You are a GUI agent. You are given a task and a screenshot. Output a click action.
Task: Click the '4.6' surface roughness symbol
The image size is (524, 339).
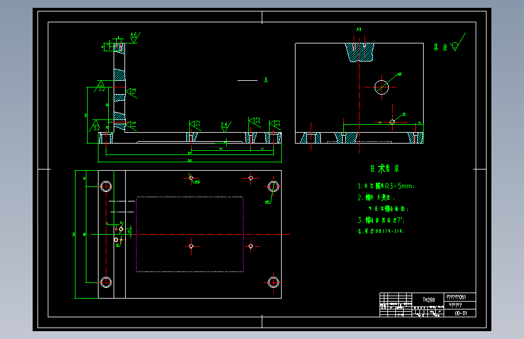coord(135,37)
